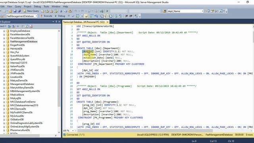Click the Display Estimated Execution Plan icon
This screenshot has width=254, height=143.
77,16
